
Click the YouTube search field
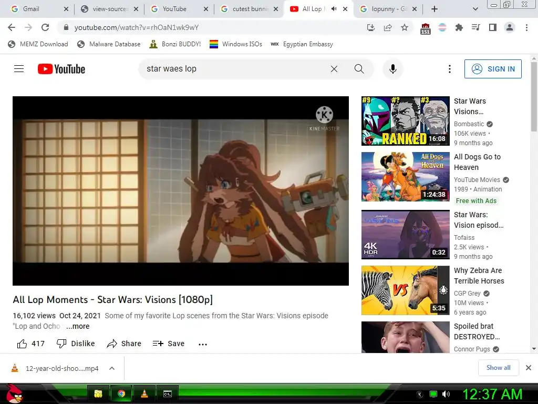coord(233,69)
